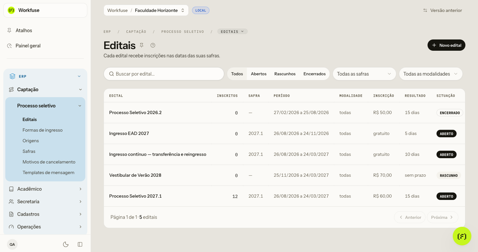Click the Secretaria people icon
This screenshot has height=252, width=478.
coord(11,202)
